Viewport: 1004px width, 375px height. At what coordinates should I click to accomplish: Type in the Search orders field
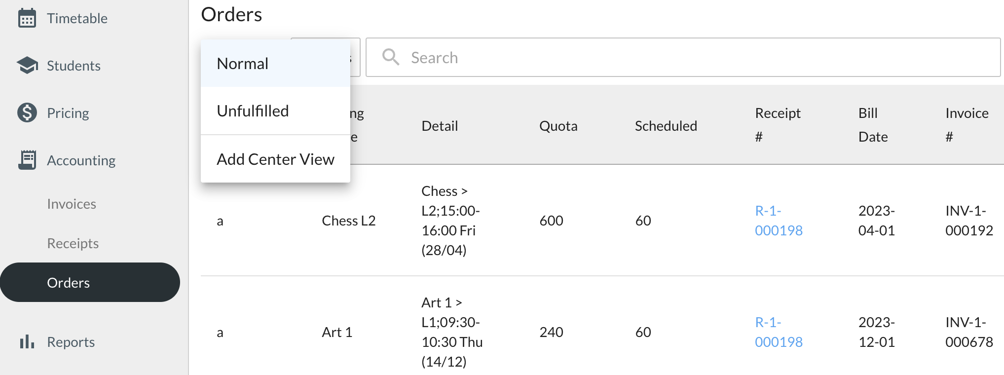pyautogui.click(x=691, y=57)
